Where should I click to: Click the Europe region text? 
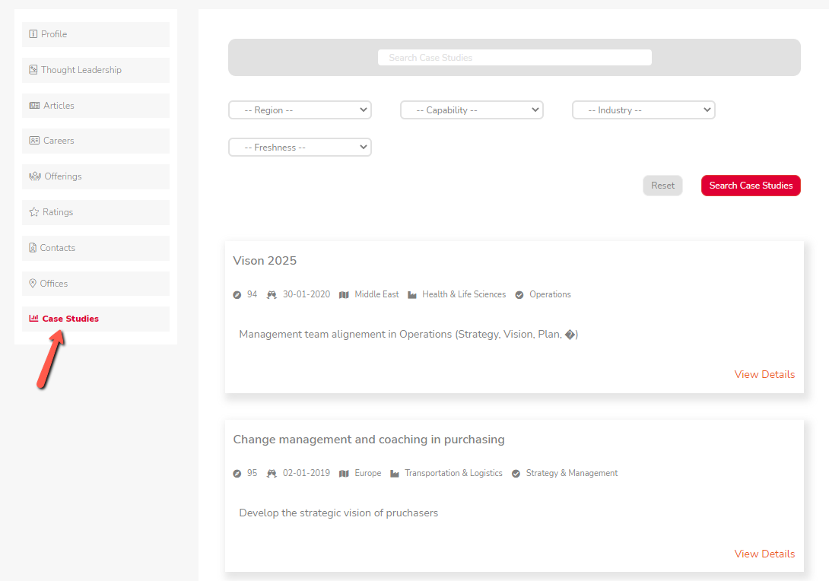[x=368, y=473]
